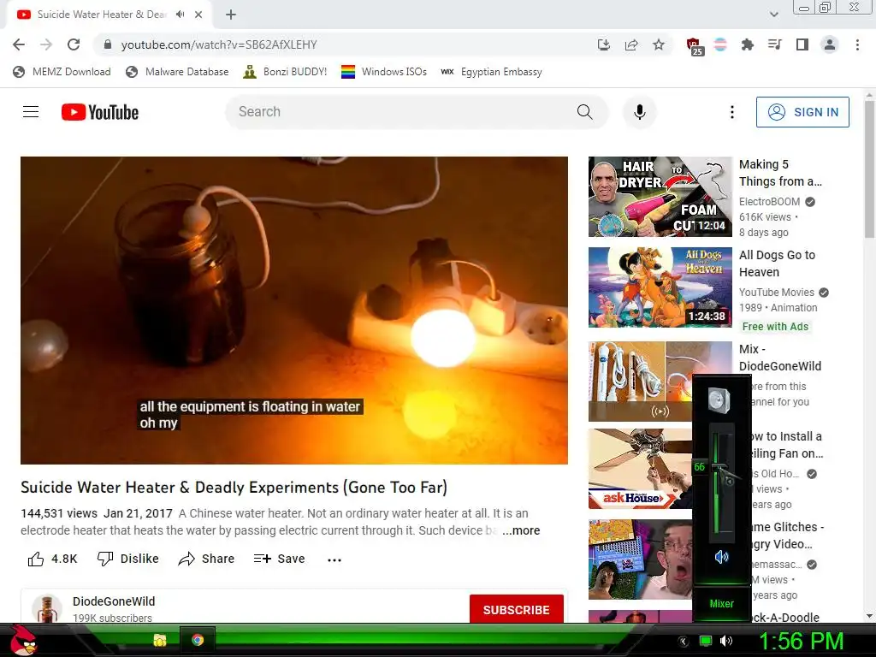
Task: Click the Share button
Action: (x=206, y=559)
